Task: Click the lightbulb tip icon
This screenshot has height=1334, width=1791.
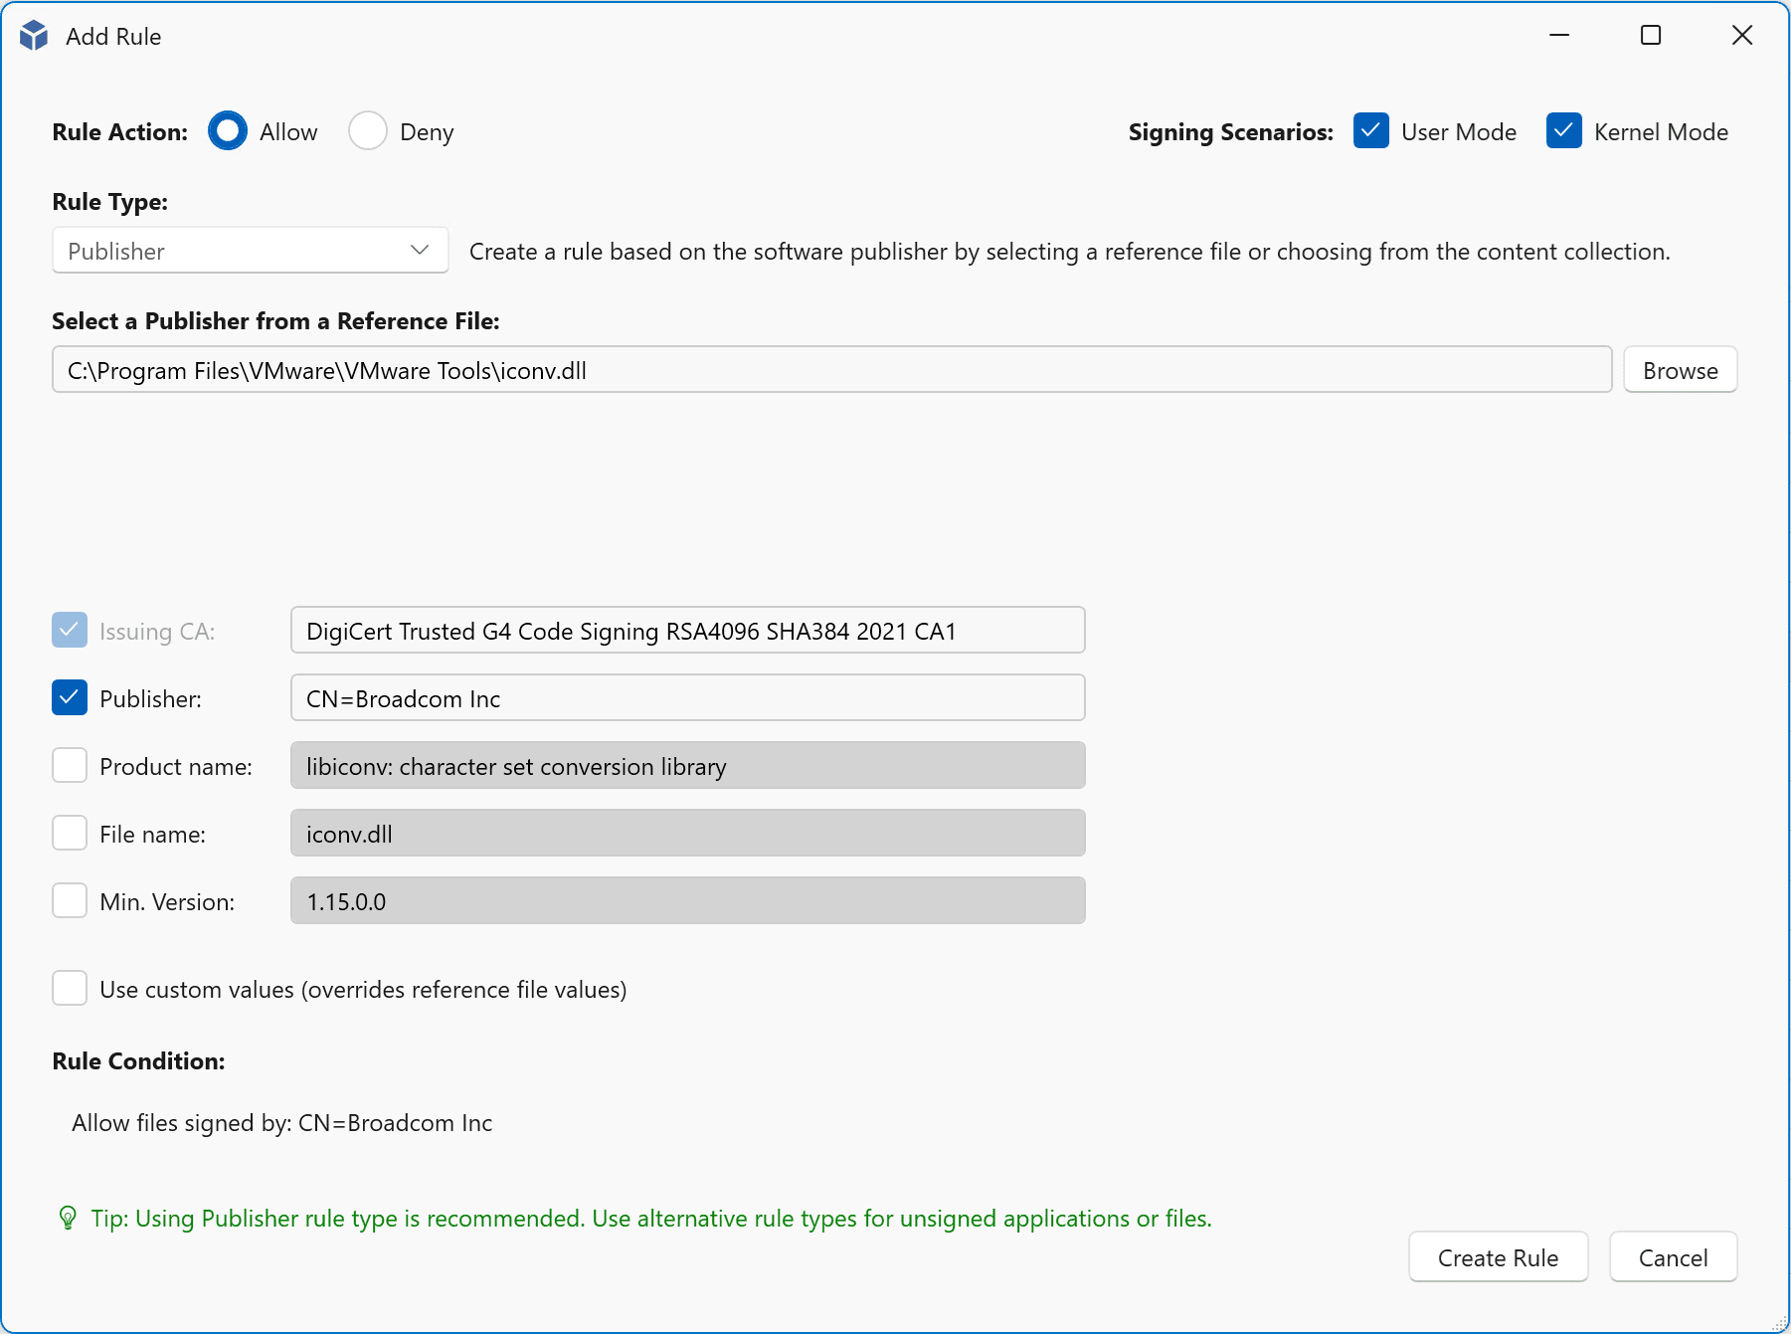Action: click(x=68, y=1218)
